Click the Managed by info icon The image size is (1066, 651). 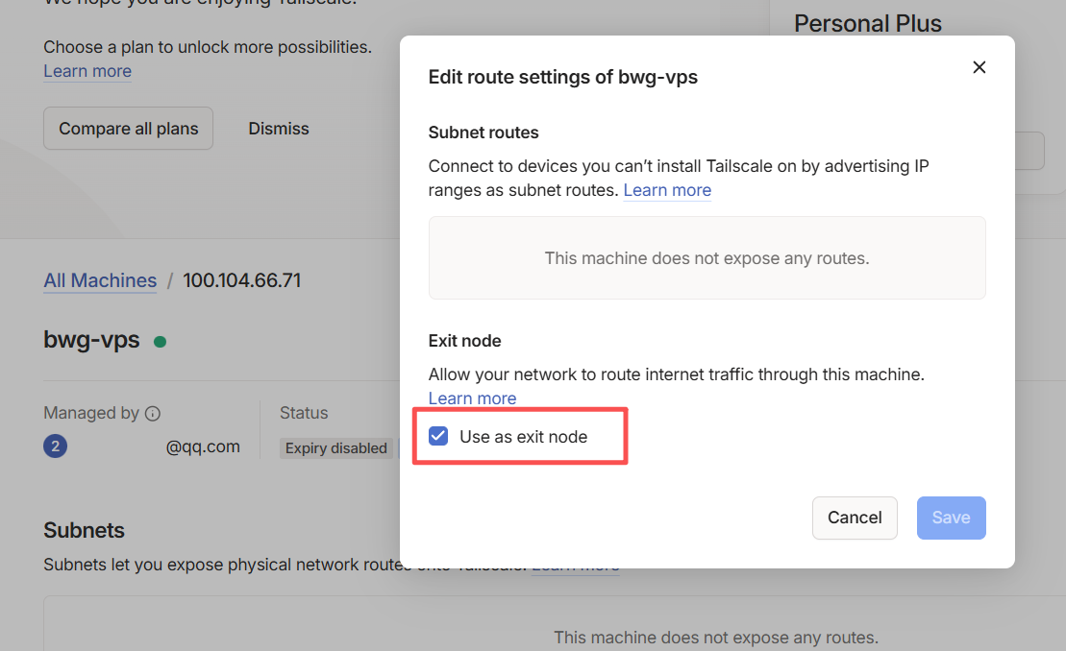click(152, 414)
